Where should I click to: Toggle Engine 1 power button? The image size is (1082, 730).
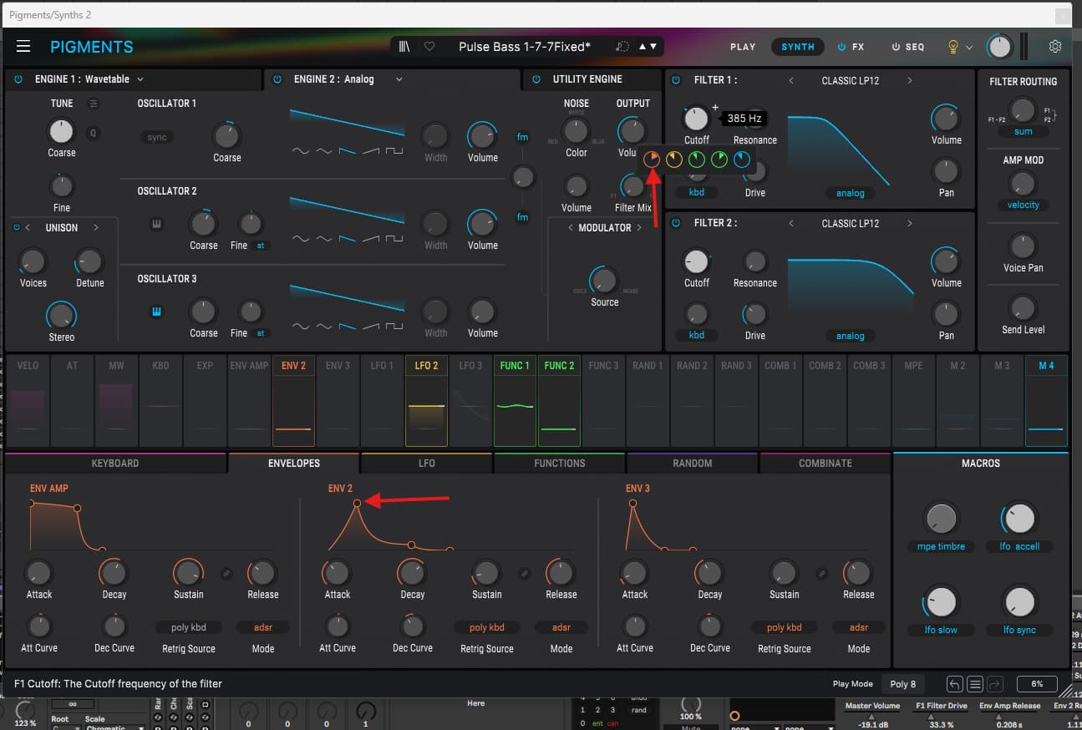tap(18, 79)
